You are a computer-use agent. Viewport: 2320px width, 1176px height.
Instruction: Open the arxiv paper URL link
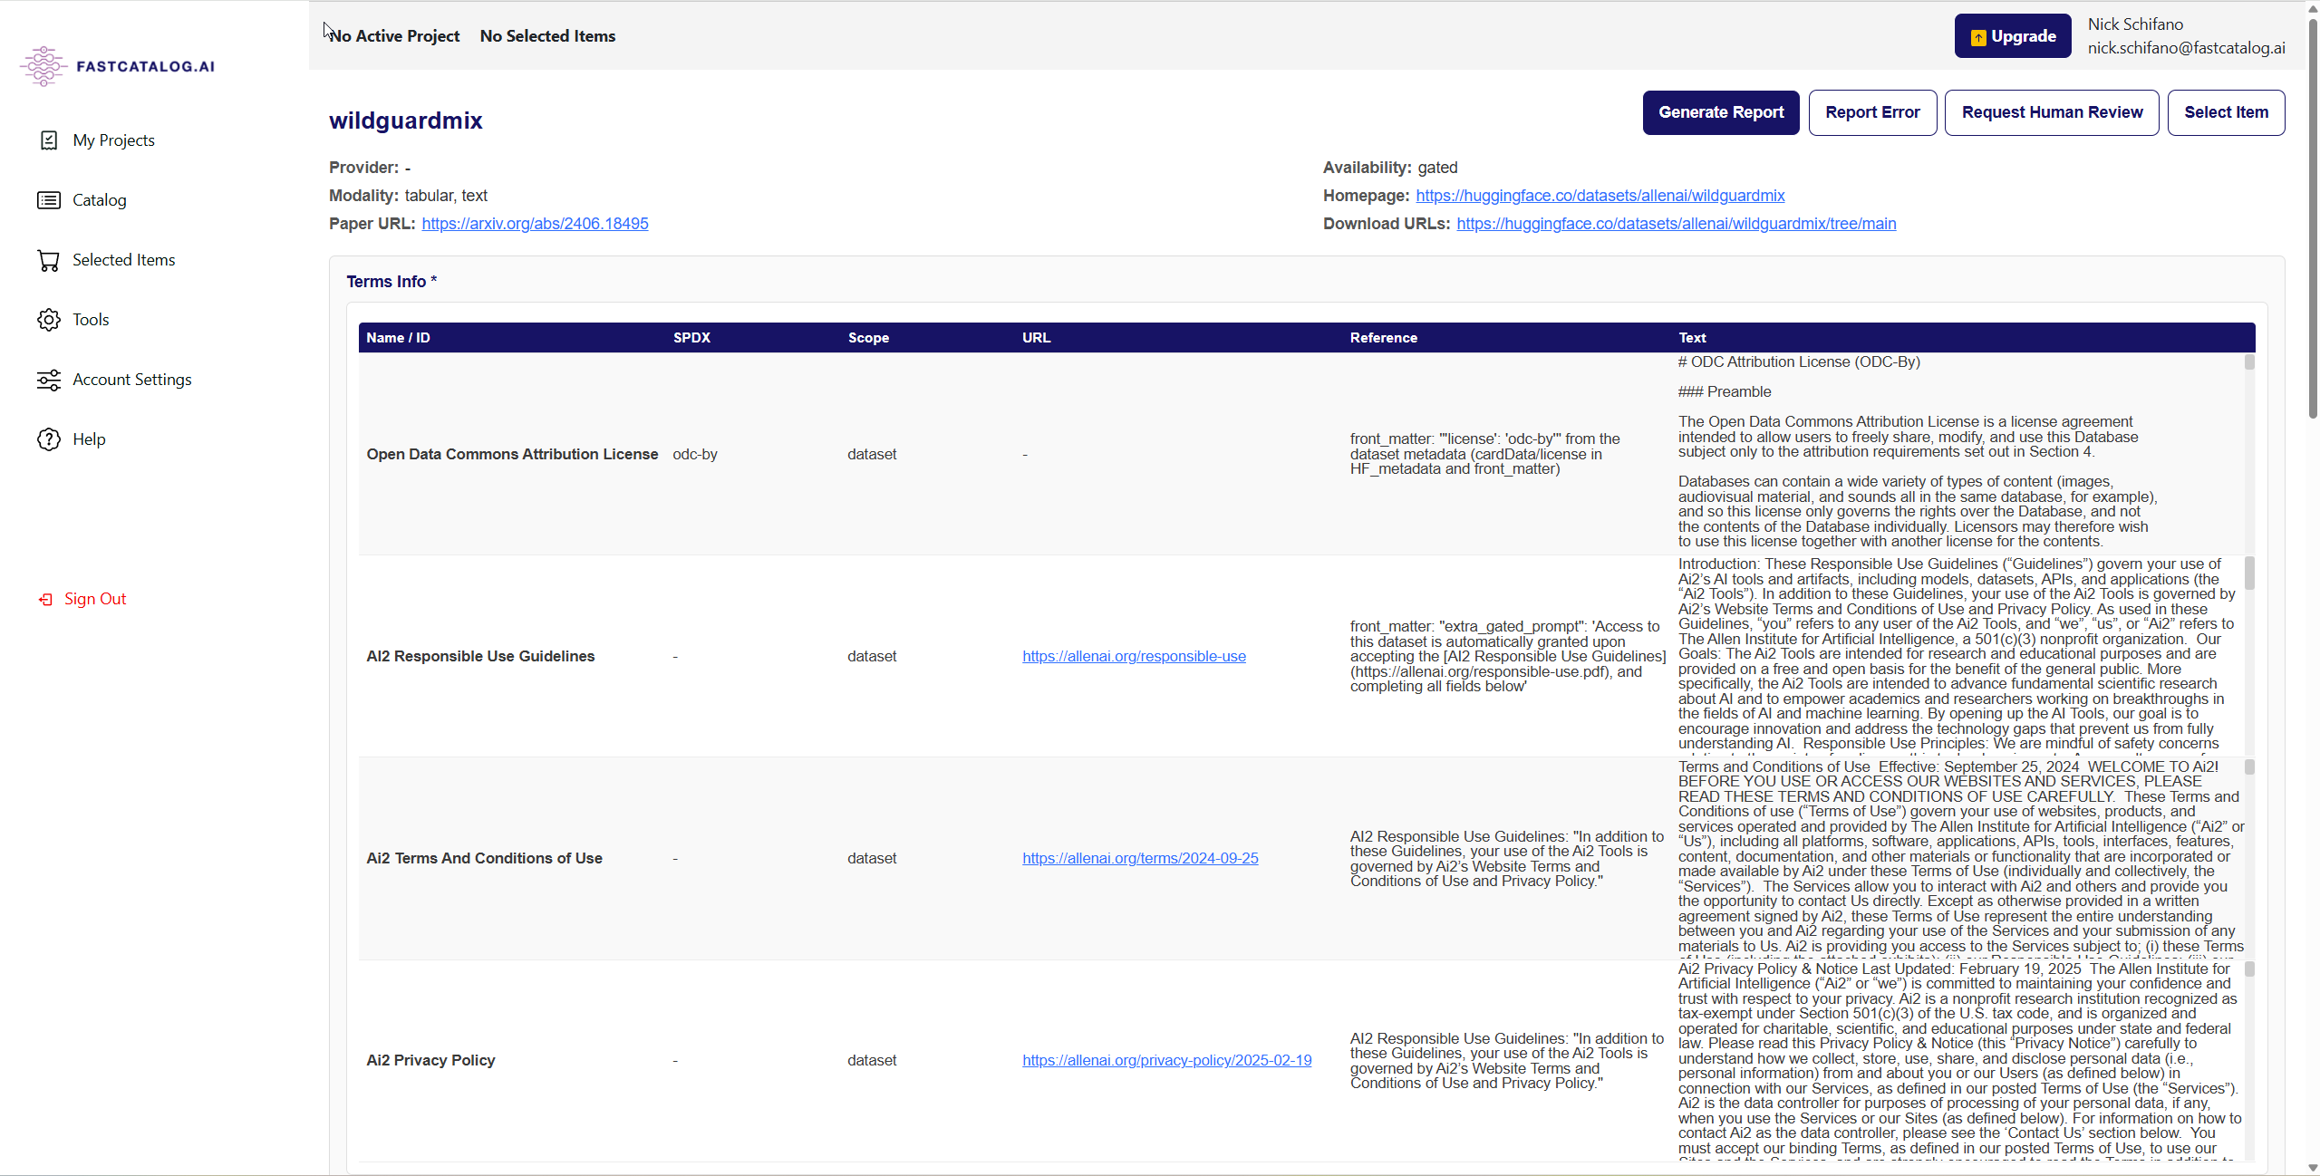535,224
